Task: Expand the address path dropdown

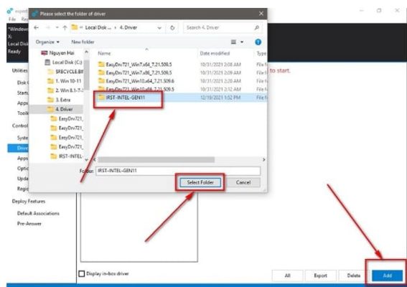Action: pyautogui.click(x=159, y=28)
